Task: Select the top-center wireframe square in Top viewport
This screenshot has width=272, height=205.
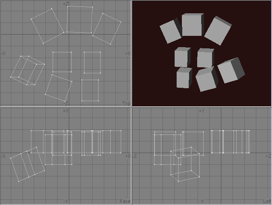Action: pos(80,19)
